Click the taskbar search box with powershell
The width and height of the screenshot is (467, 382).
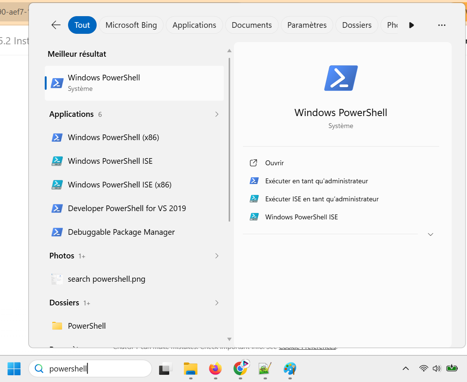(90, 369)
